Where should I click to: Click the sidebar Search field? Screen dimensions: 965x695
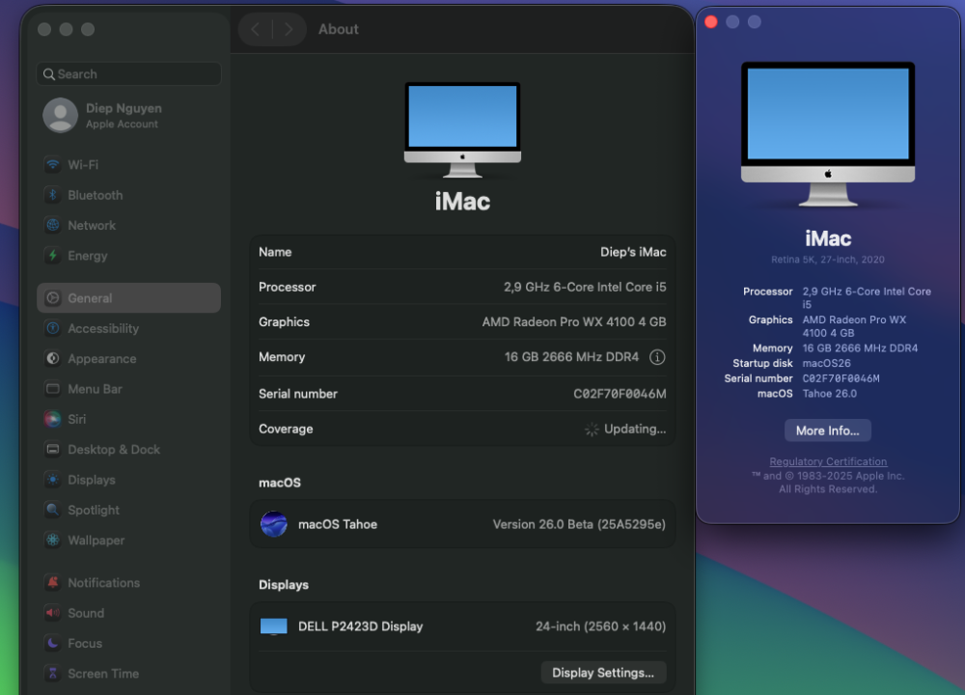coord(128,74)
